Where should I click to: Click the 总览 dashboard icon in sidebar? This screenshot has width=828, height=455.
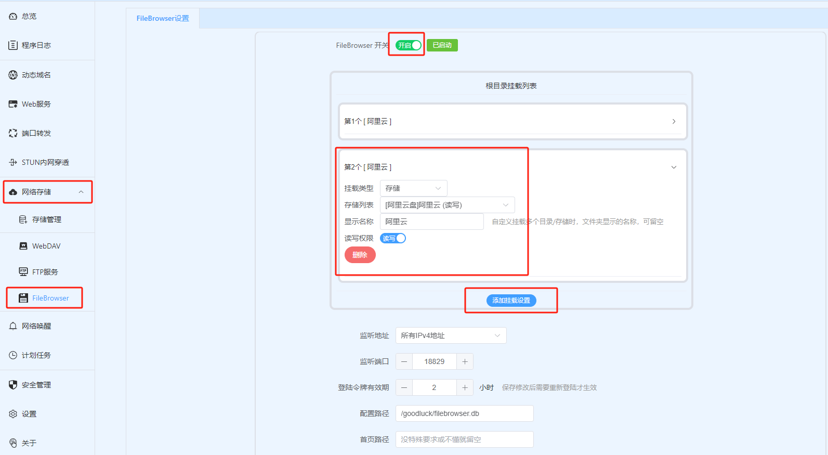coord(13,16)
